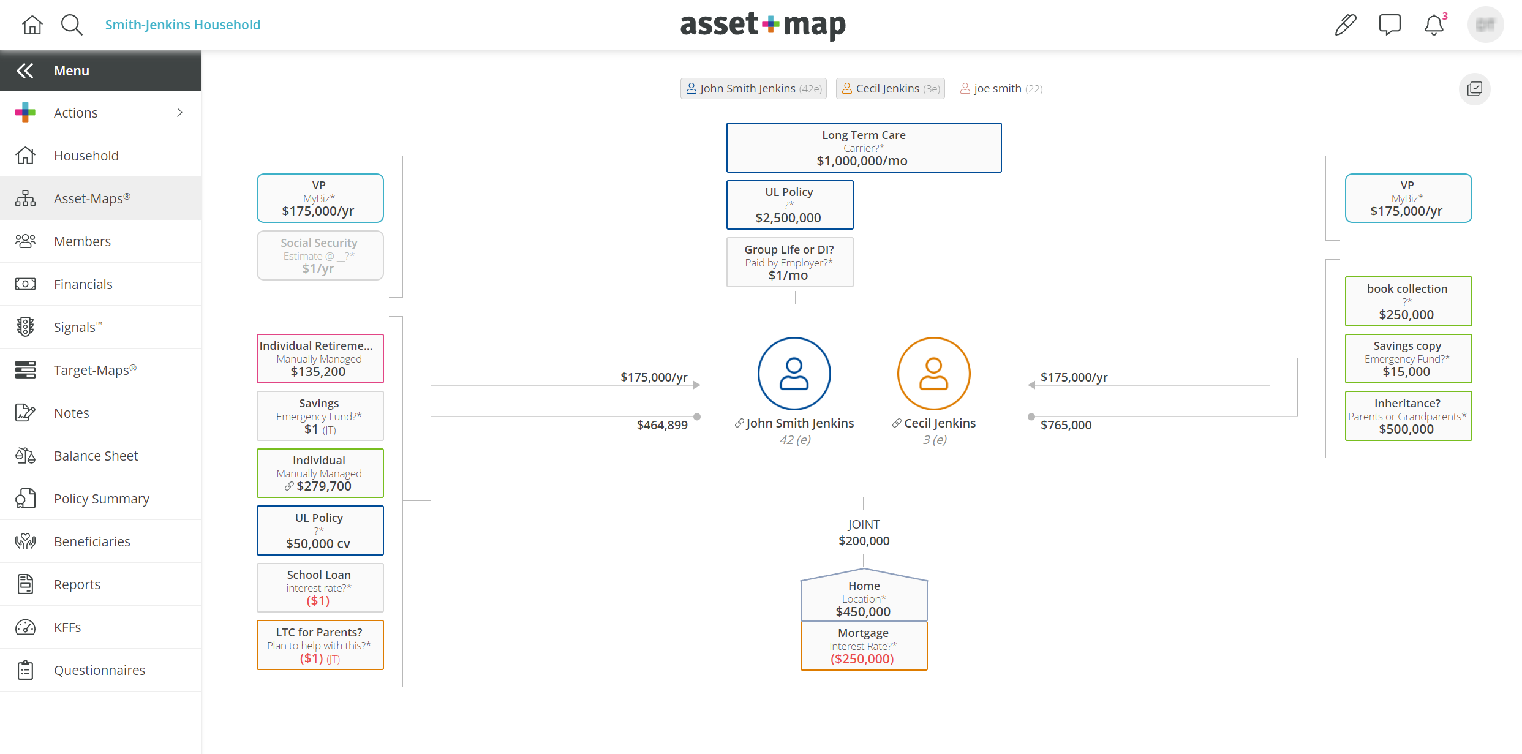Open the Smith-Jenkins Household link
Screen dimensions: 1522x754
click(182, 25)
